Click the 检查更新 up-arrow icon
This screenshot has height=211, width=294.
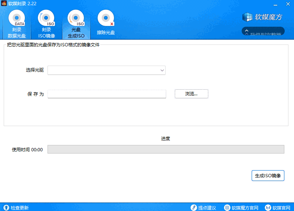[6, 207]
